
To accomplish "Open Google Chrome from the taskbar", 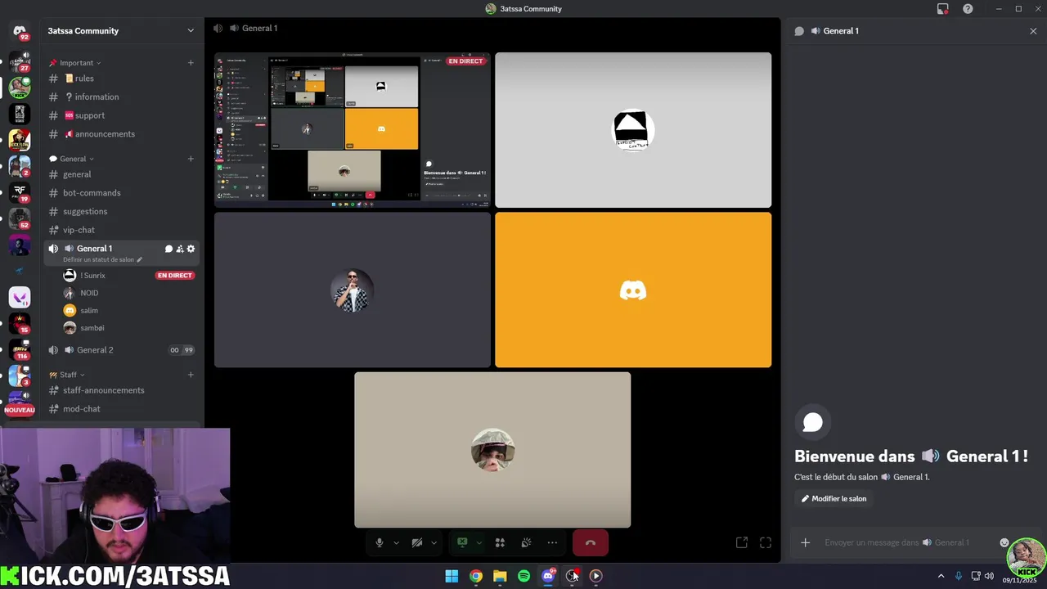I will (475, 576).
